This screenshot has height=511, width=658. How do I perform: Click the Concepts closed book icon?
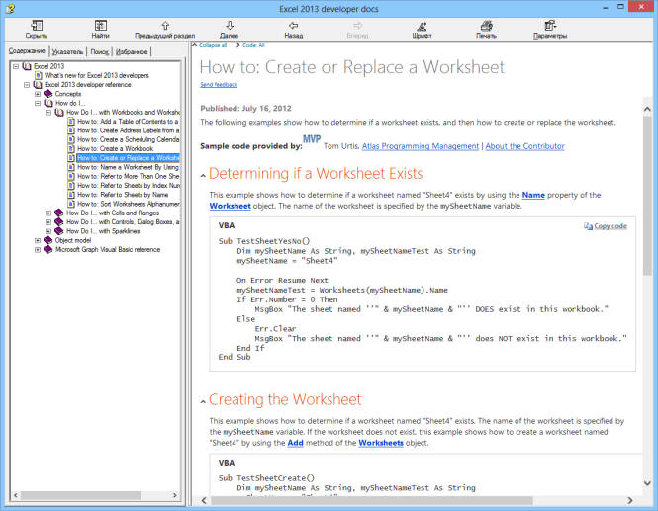pyautogui.click(x=48, y=94)
